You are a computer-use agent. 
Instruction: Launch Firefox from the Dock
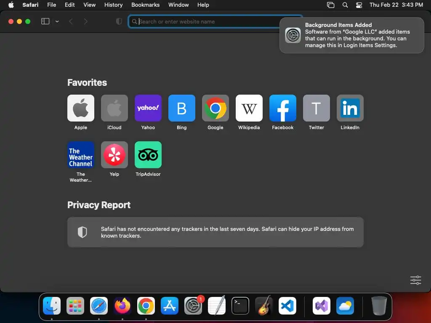pos(122,305)
